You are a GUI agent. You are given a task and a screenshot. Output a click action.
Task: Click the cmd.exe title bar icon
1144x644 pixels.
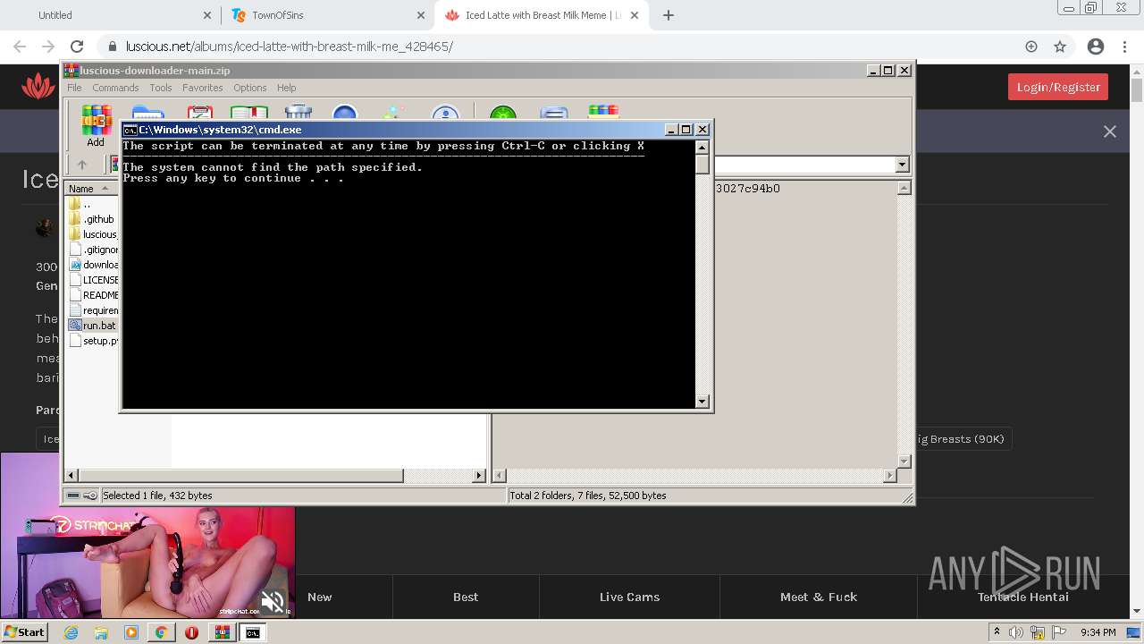pos(130,130)
